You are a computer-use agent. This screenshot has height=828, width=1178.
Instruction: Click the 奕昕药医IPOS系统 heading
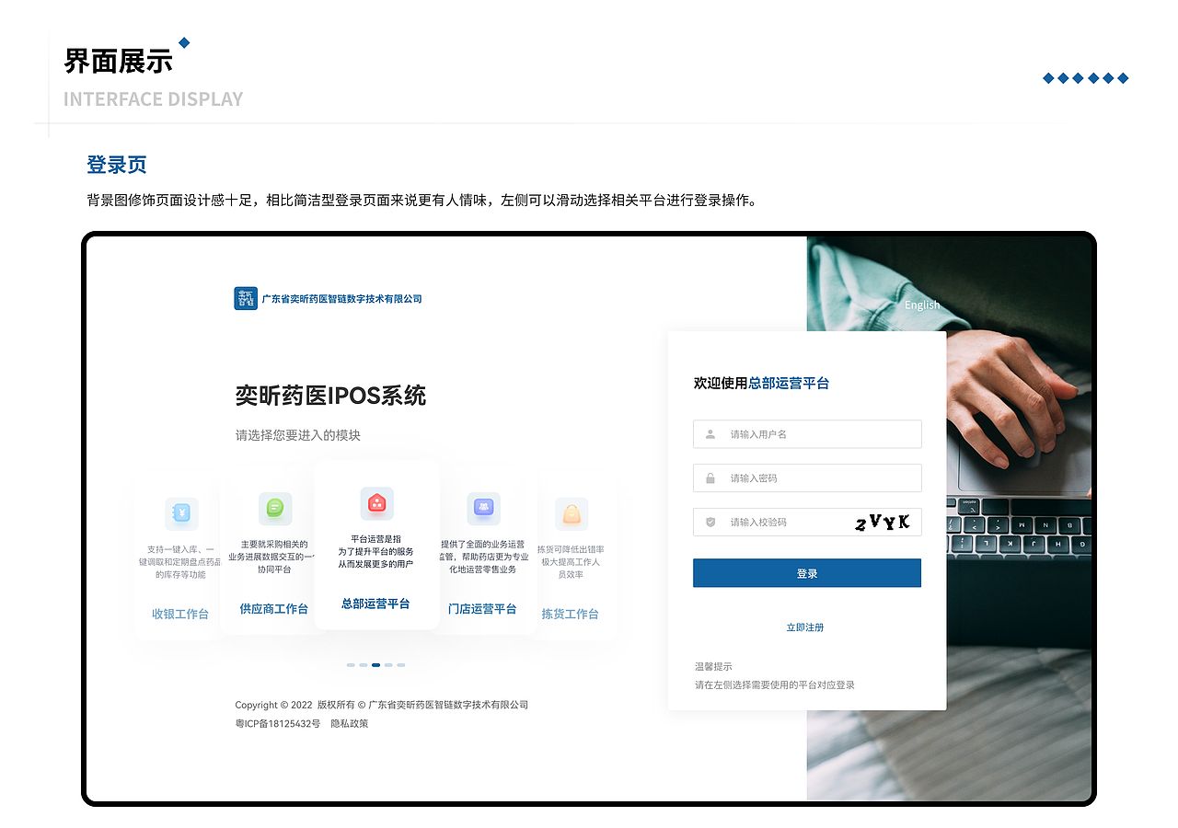pyautogui.click(x=331, y=397)
